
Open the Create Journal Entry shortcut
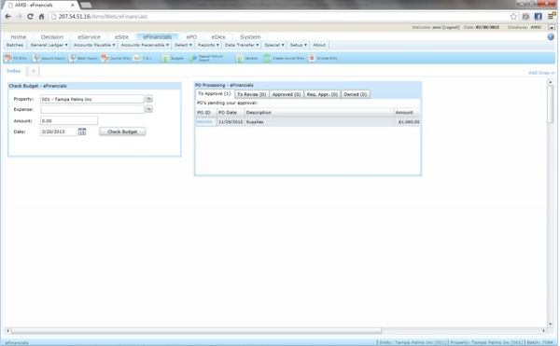coord(284,58)
